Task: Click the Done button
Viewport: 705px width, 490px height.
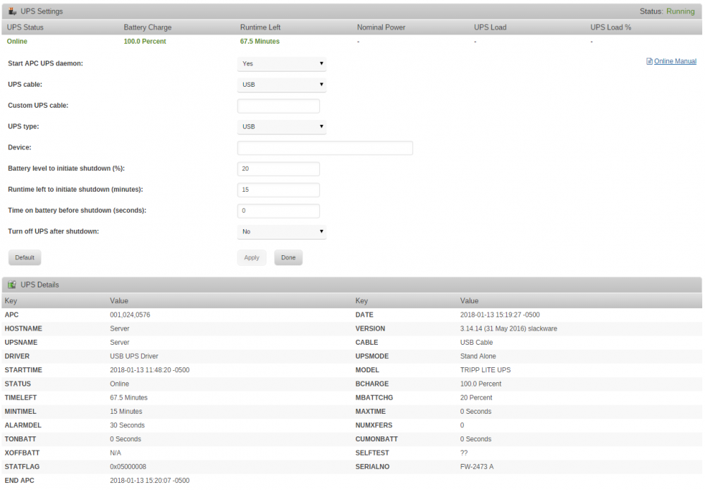Action: click(288, 257)
